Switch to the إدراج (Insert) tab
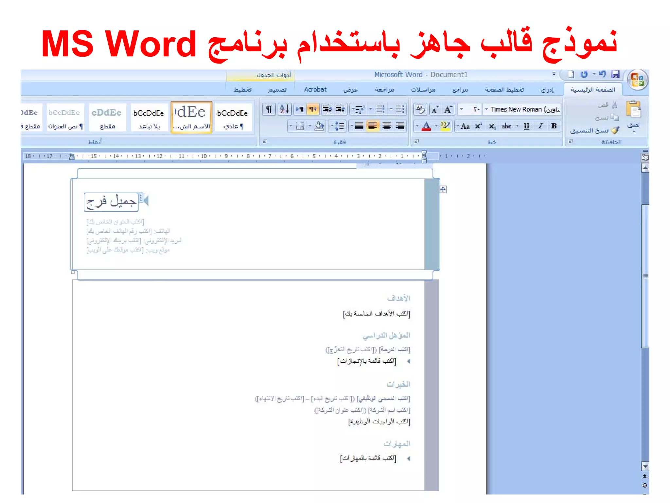Screen dimensions: 670x503 pyautogui.click(x=547, y=90)
